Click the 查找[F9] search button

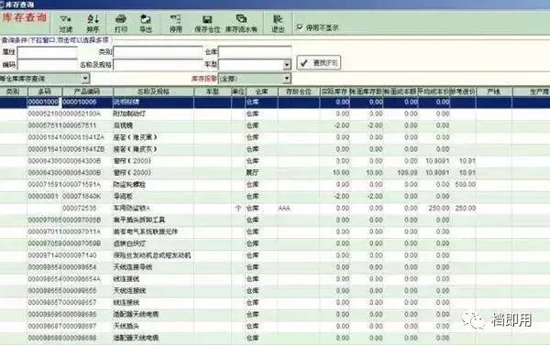[x=319, y=63]
